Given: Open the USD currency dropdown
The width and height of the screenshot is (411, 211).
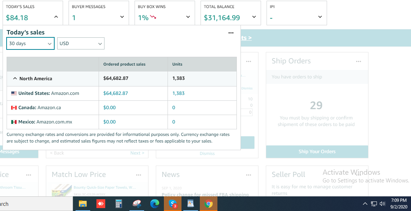Looking at the screenshot, I should point(81,44).
